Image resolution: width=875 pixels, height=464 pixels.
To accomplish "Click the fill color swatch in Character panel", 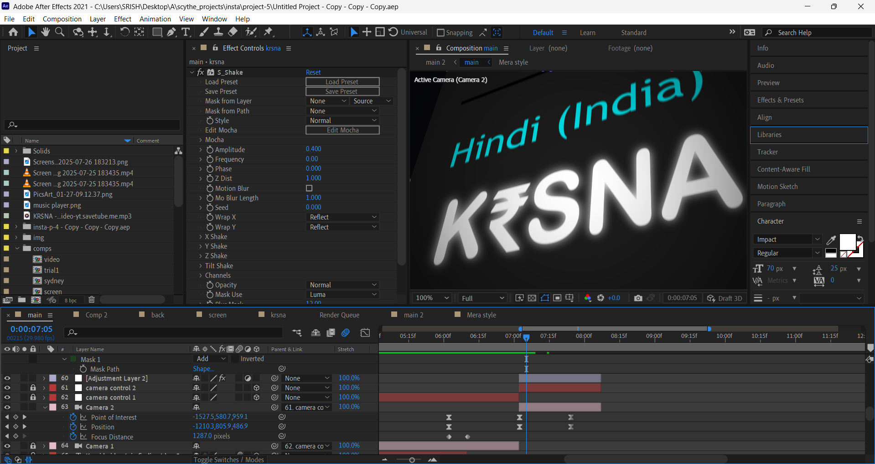I will [847, 241].
